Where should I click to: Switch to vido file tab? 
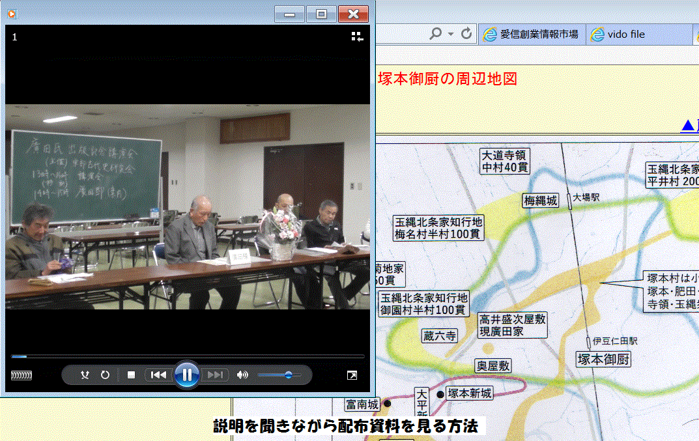tap(640, 35)
